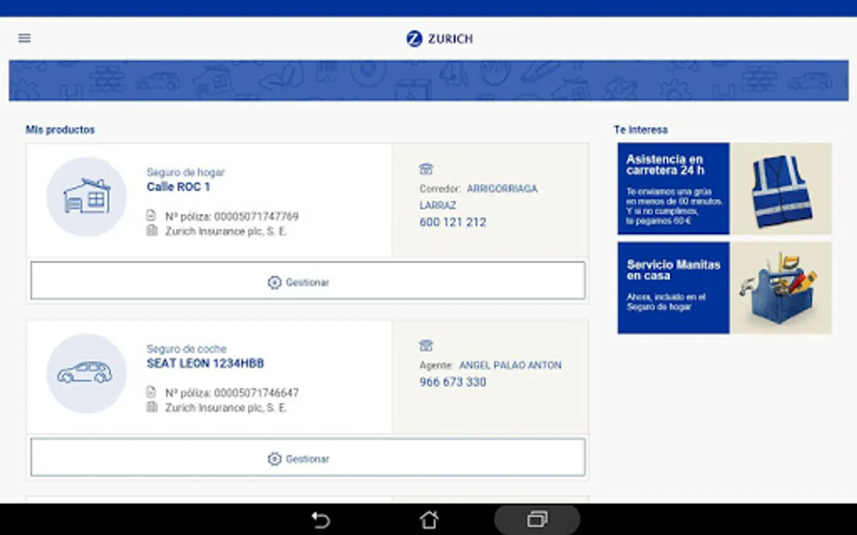Tap document icon beside policy 00005071746647
This screenshot has width=857, height=535.
(151, 392)
